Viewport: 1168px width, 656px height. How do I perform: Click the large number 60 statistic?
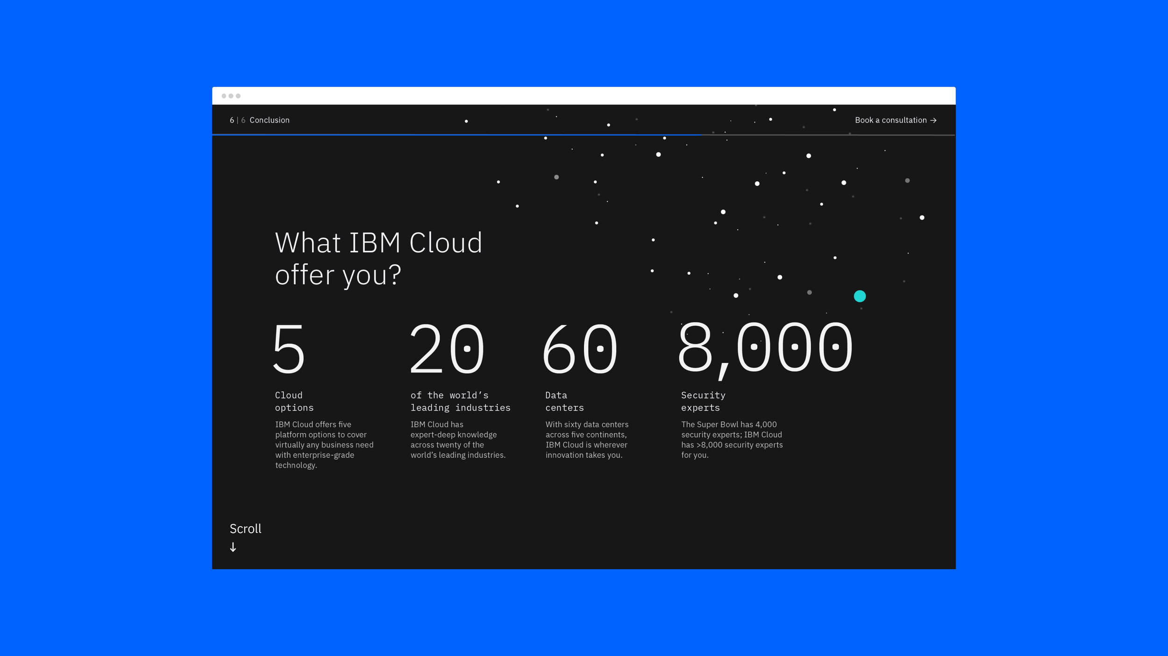point(580,349)
